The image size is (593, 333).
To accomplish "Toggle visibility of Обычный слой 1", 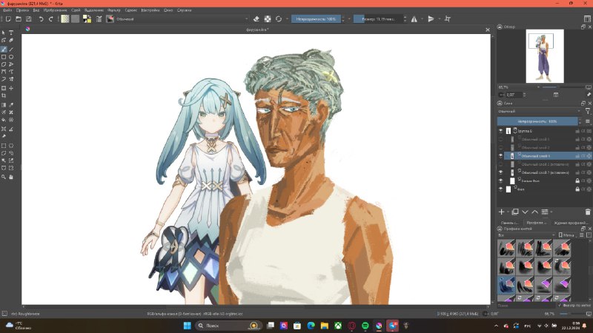I will coord(501,139).
